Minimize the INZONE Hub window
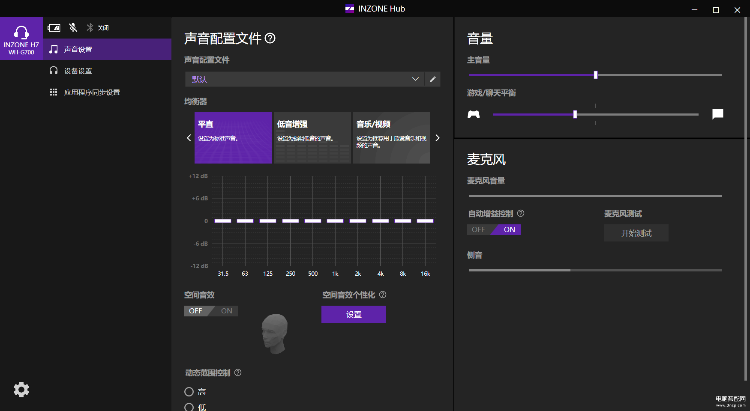The image size is (750, 411). 694,9
